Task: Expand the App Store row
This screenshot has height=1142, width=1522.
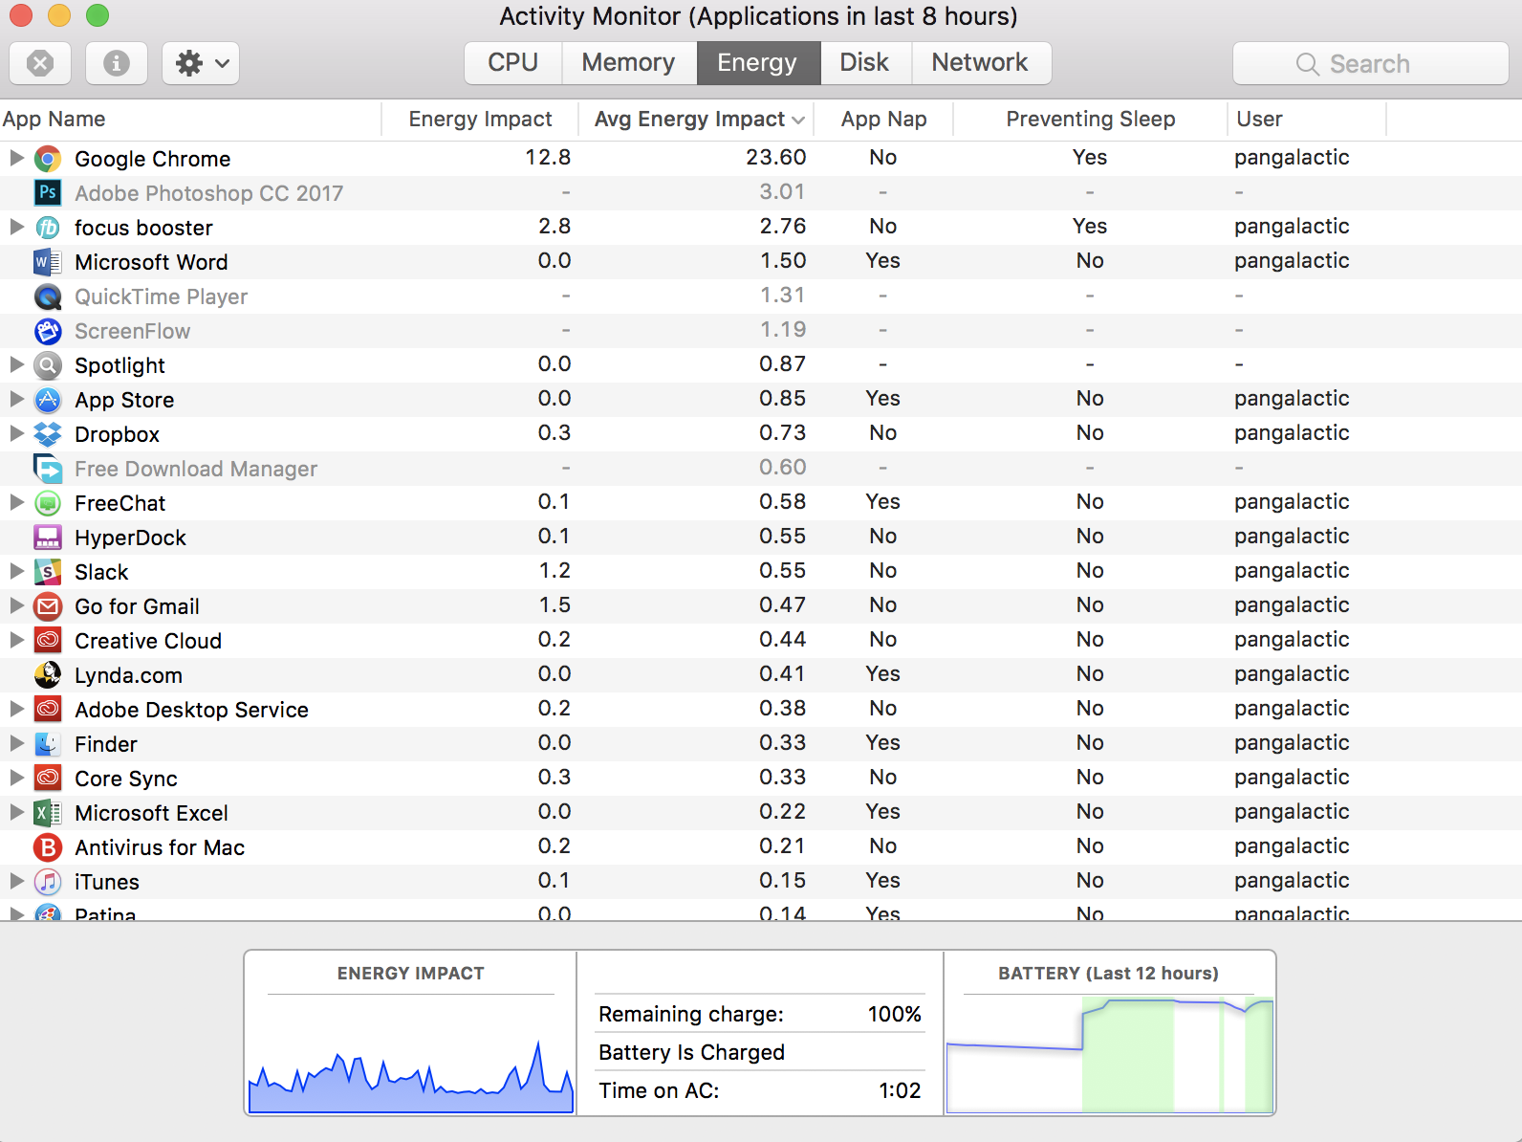Action: click(x=16, y=399)
